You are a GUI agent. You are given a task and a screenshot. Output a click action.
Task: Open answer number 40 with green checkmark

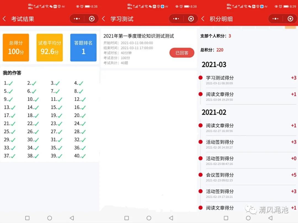80,156
